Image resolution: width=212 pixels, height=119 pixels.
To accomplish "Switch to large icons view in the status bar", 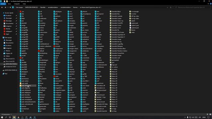I will click(210, 114).
